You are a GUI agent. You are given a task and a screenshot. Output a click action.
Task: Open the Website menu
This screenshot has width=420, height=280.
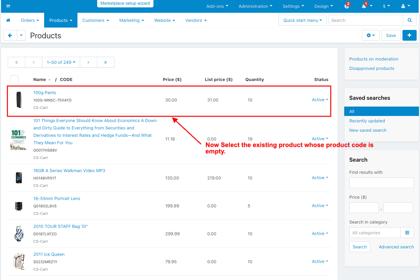pos(165,20)
